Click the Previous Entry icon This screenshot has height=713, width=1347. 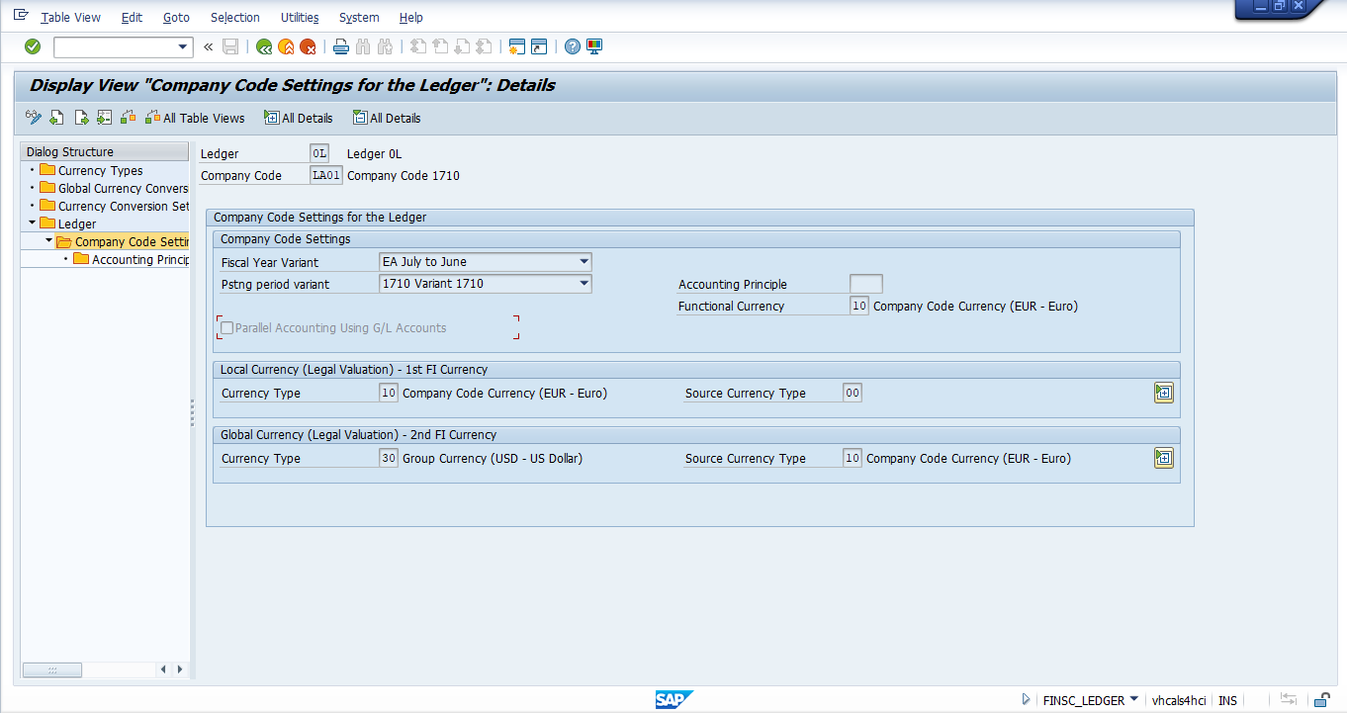56,118
